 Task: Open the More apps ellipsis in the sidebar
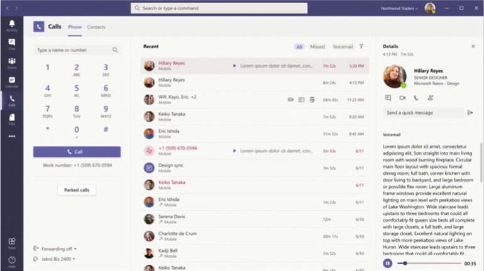pos(12,136)
